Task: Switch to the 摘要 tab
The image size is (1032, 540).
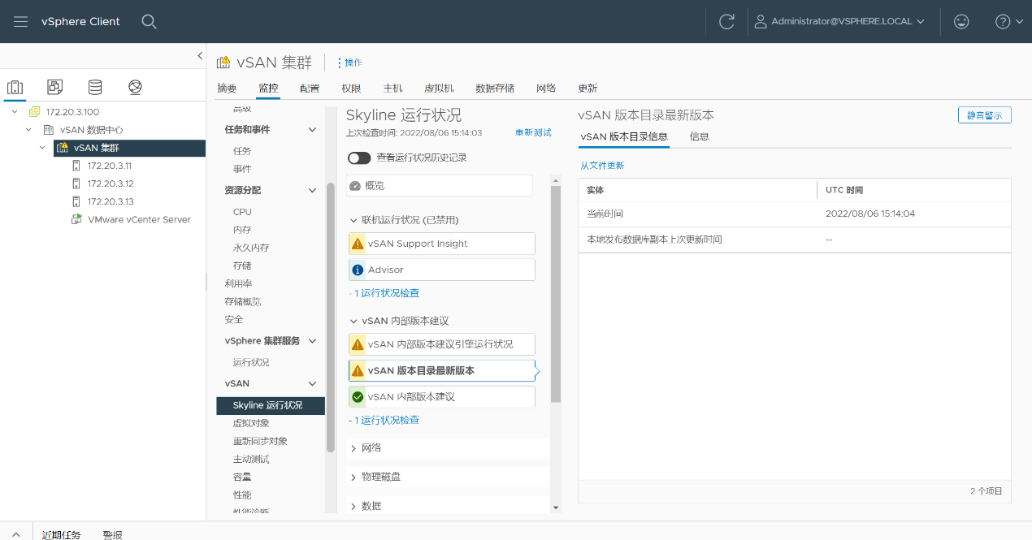Action: click(227, 89)
